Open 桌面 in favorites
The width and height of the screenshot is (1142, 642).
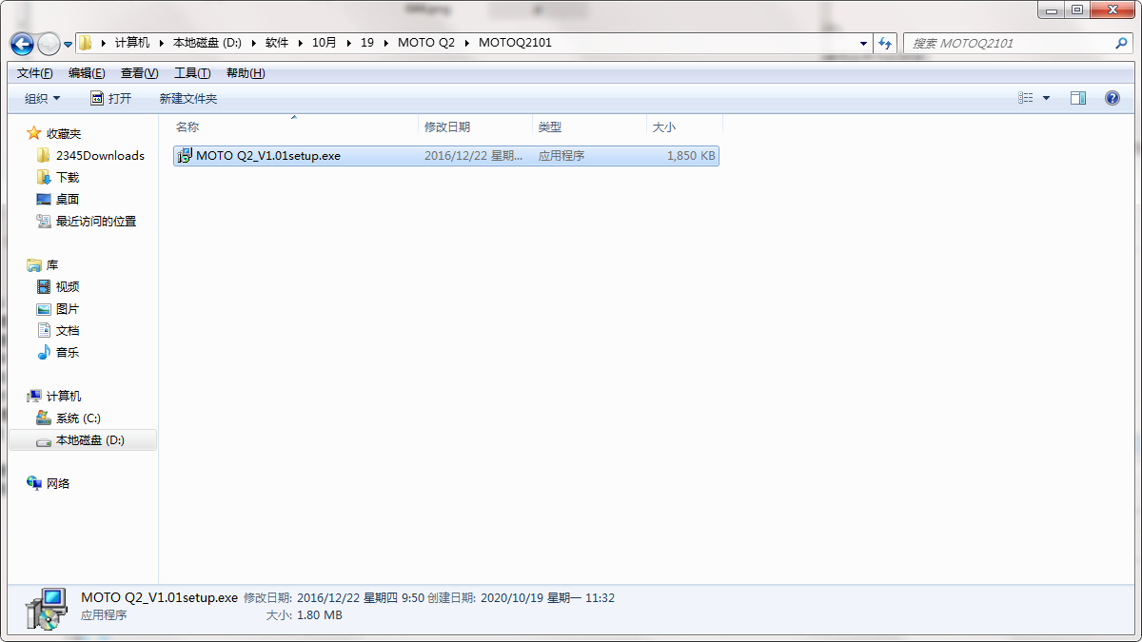[x=68, y=199]
